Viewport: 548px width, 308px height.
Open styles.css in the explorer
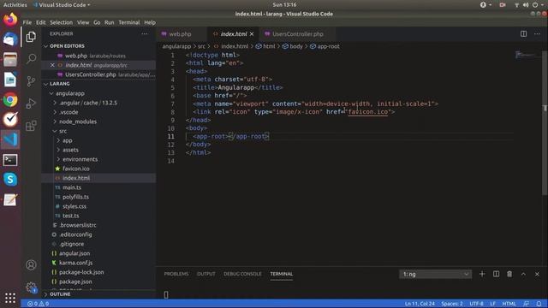pyautogui.click(x=74, y=206)
